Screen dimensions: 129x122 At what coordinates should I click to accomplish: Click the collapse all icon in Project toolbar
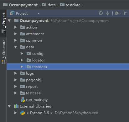(x=107, y=13)
